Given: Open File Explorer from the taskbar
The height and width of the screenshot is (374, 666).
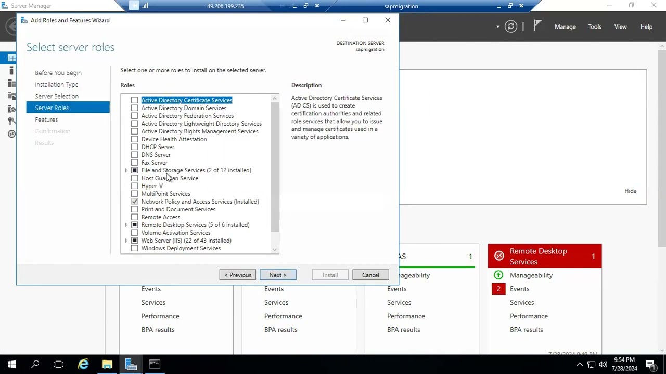Looking at the screenshot, I should (x=107, y=364).
